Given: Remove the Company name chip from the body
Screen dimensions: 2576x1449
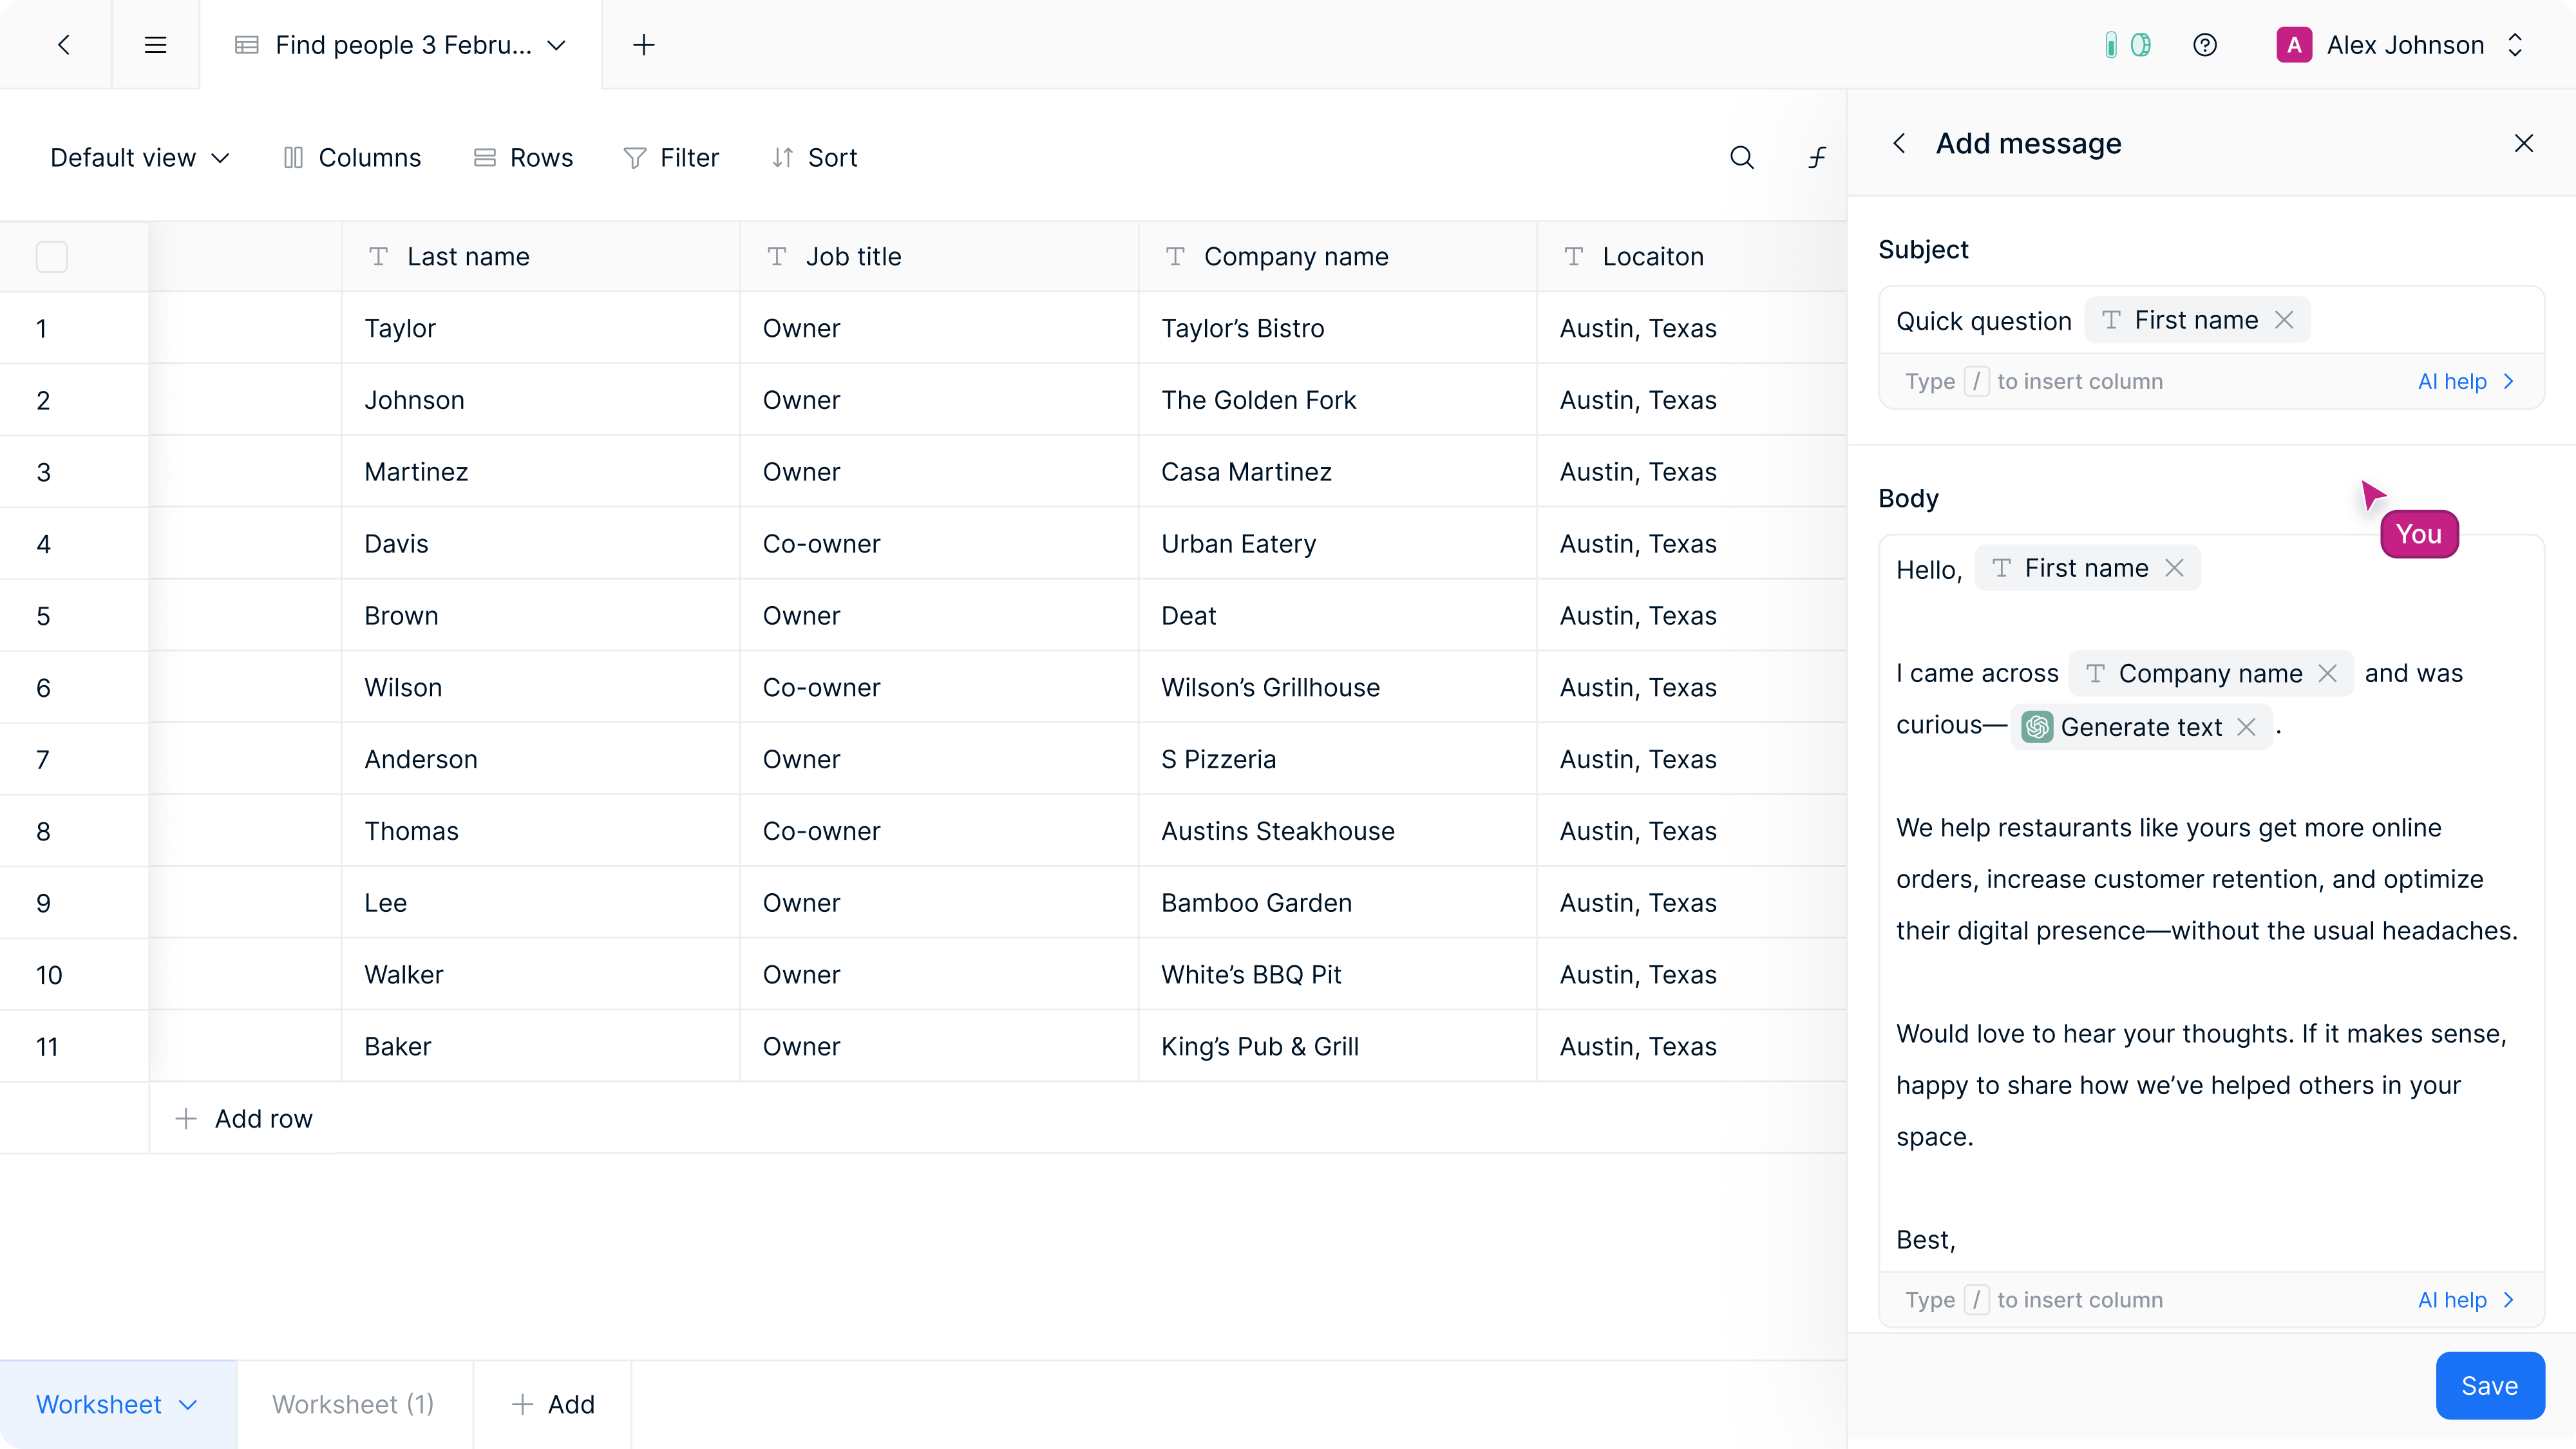Looking at the screenshot, I should tap(2327, 674).
